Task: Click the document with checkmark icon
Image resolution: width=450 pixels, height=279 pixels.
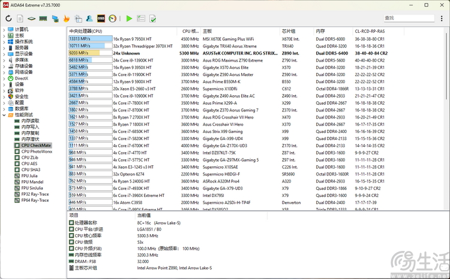Action: pyautogui.click(x=152, y=19)
